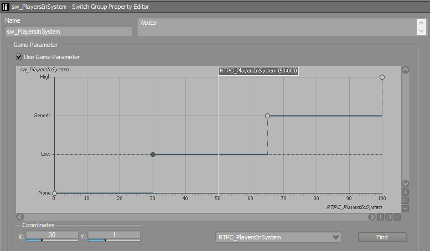The width and height of the screenshot is (430, 251).
Task: Click the X coordinate slider showing 30
Action: point(52,236)
